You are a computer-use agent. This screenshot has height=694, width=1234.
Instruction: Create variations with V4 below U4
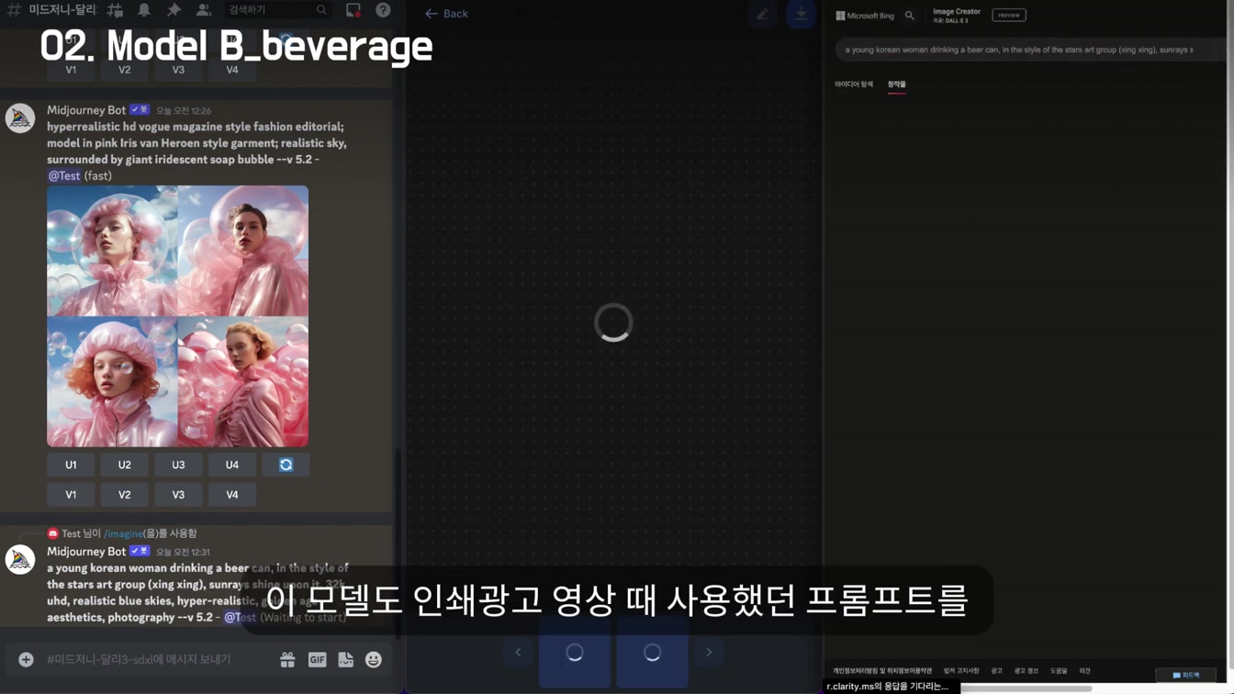point(232,495)
